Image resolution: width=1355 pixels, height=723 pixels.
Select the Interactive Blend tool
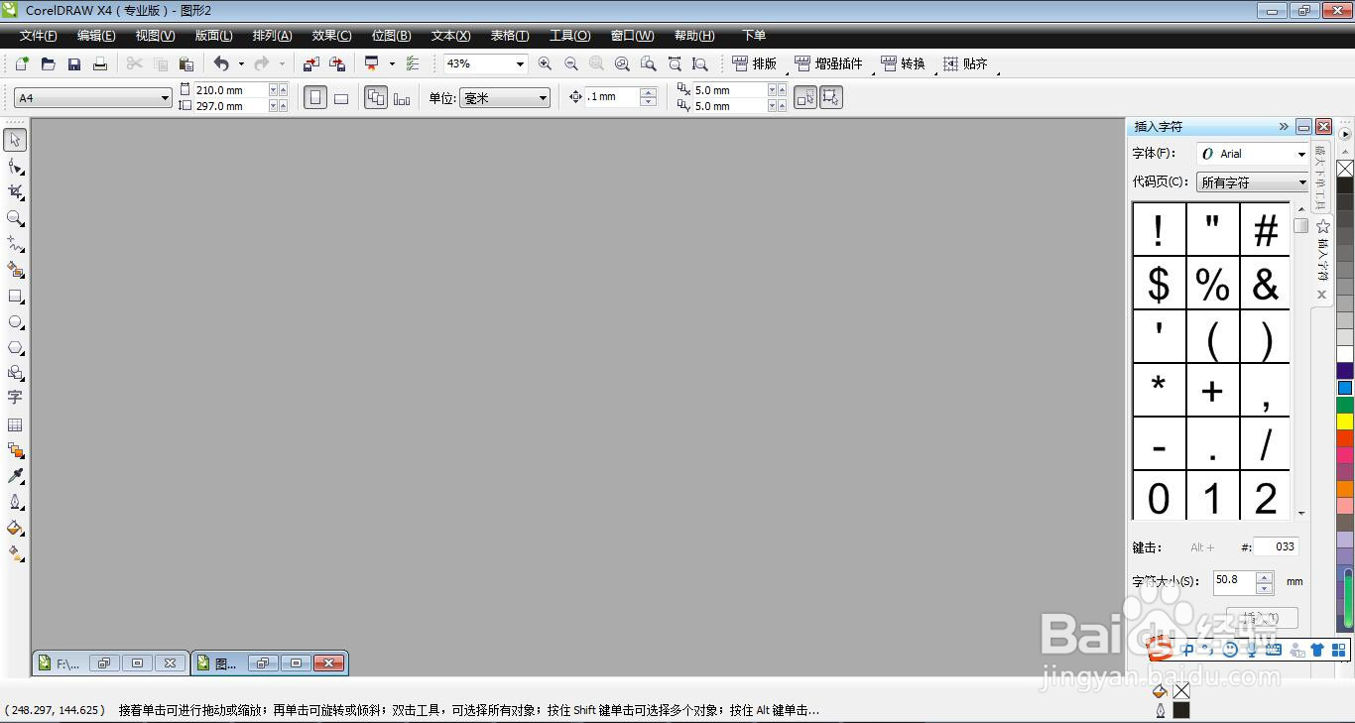click(15, 450)
